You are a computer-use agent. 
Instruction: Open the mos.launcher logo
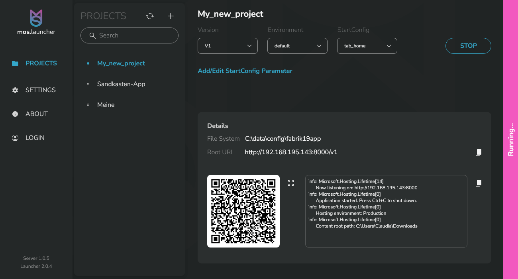pos(36,22)
